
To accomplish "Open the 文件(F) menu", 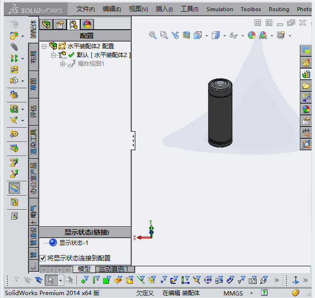I will point(85,9).
